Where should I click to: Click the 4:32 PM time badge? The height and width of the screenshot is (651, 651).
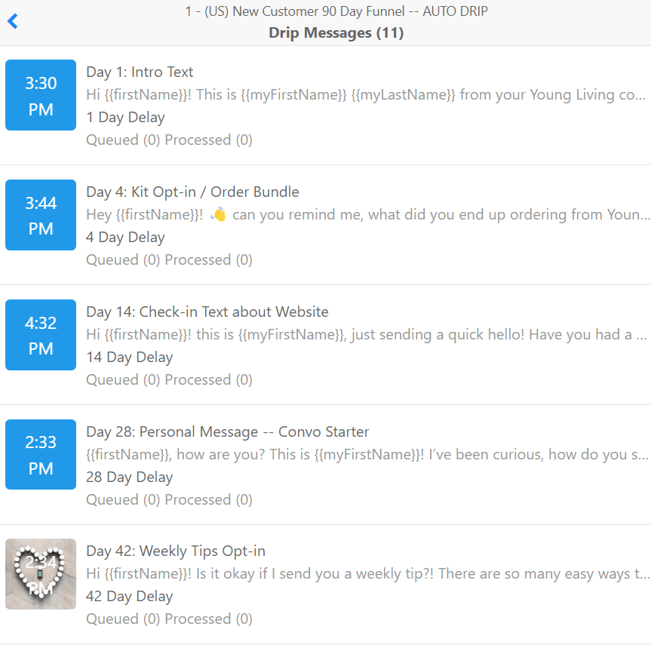41,335
